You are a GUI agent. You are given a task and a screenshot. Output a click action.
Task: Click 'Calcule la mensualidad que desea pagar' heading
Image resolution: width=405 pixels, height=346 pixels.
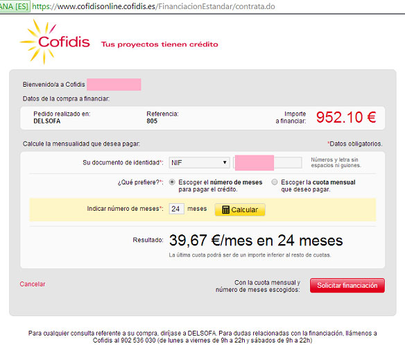click(x=81, y=144)
